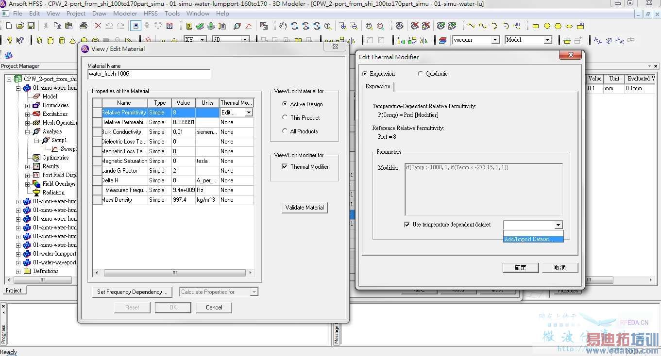Toggle the Thermal Modifier checkbox

click(x=285, y=167)
